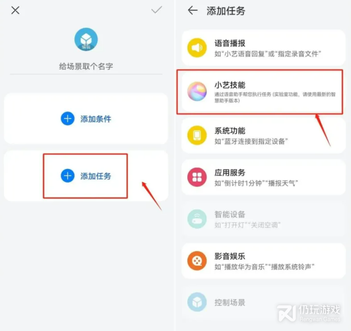Confirm with the checkmark icon
Viewport: 351px width, 331px height.
[x=156, y=10]
